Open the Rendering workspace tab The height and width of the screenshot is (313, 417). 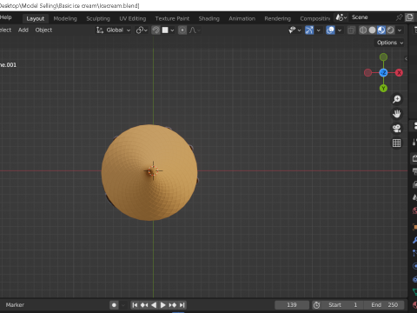click(277, 18)
